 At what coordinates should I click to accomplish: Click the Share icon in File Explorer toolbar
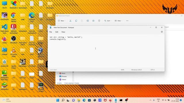93,21
